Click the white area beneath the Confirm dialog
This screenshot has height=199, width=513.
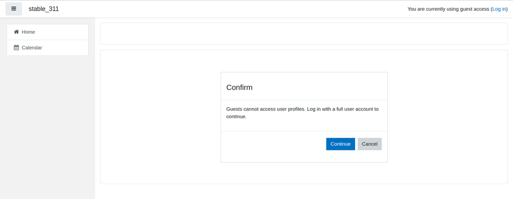[x=304, y=173]
